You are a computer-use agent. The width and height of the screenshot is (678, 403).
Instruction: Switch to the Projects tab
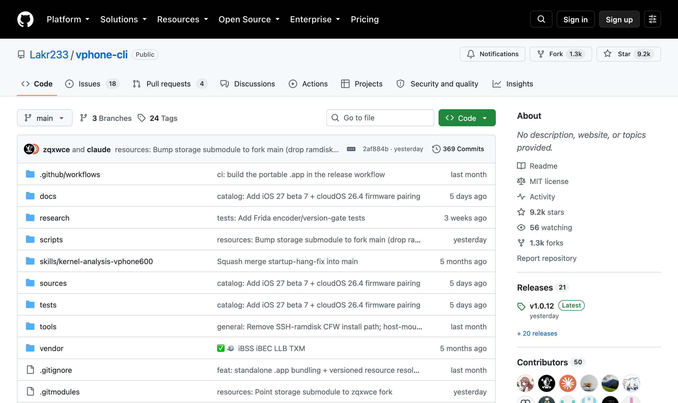click(362, 84)
